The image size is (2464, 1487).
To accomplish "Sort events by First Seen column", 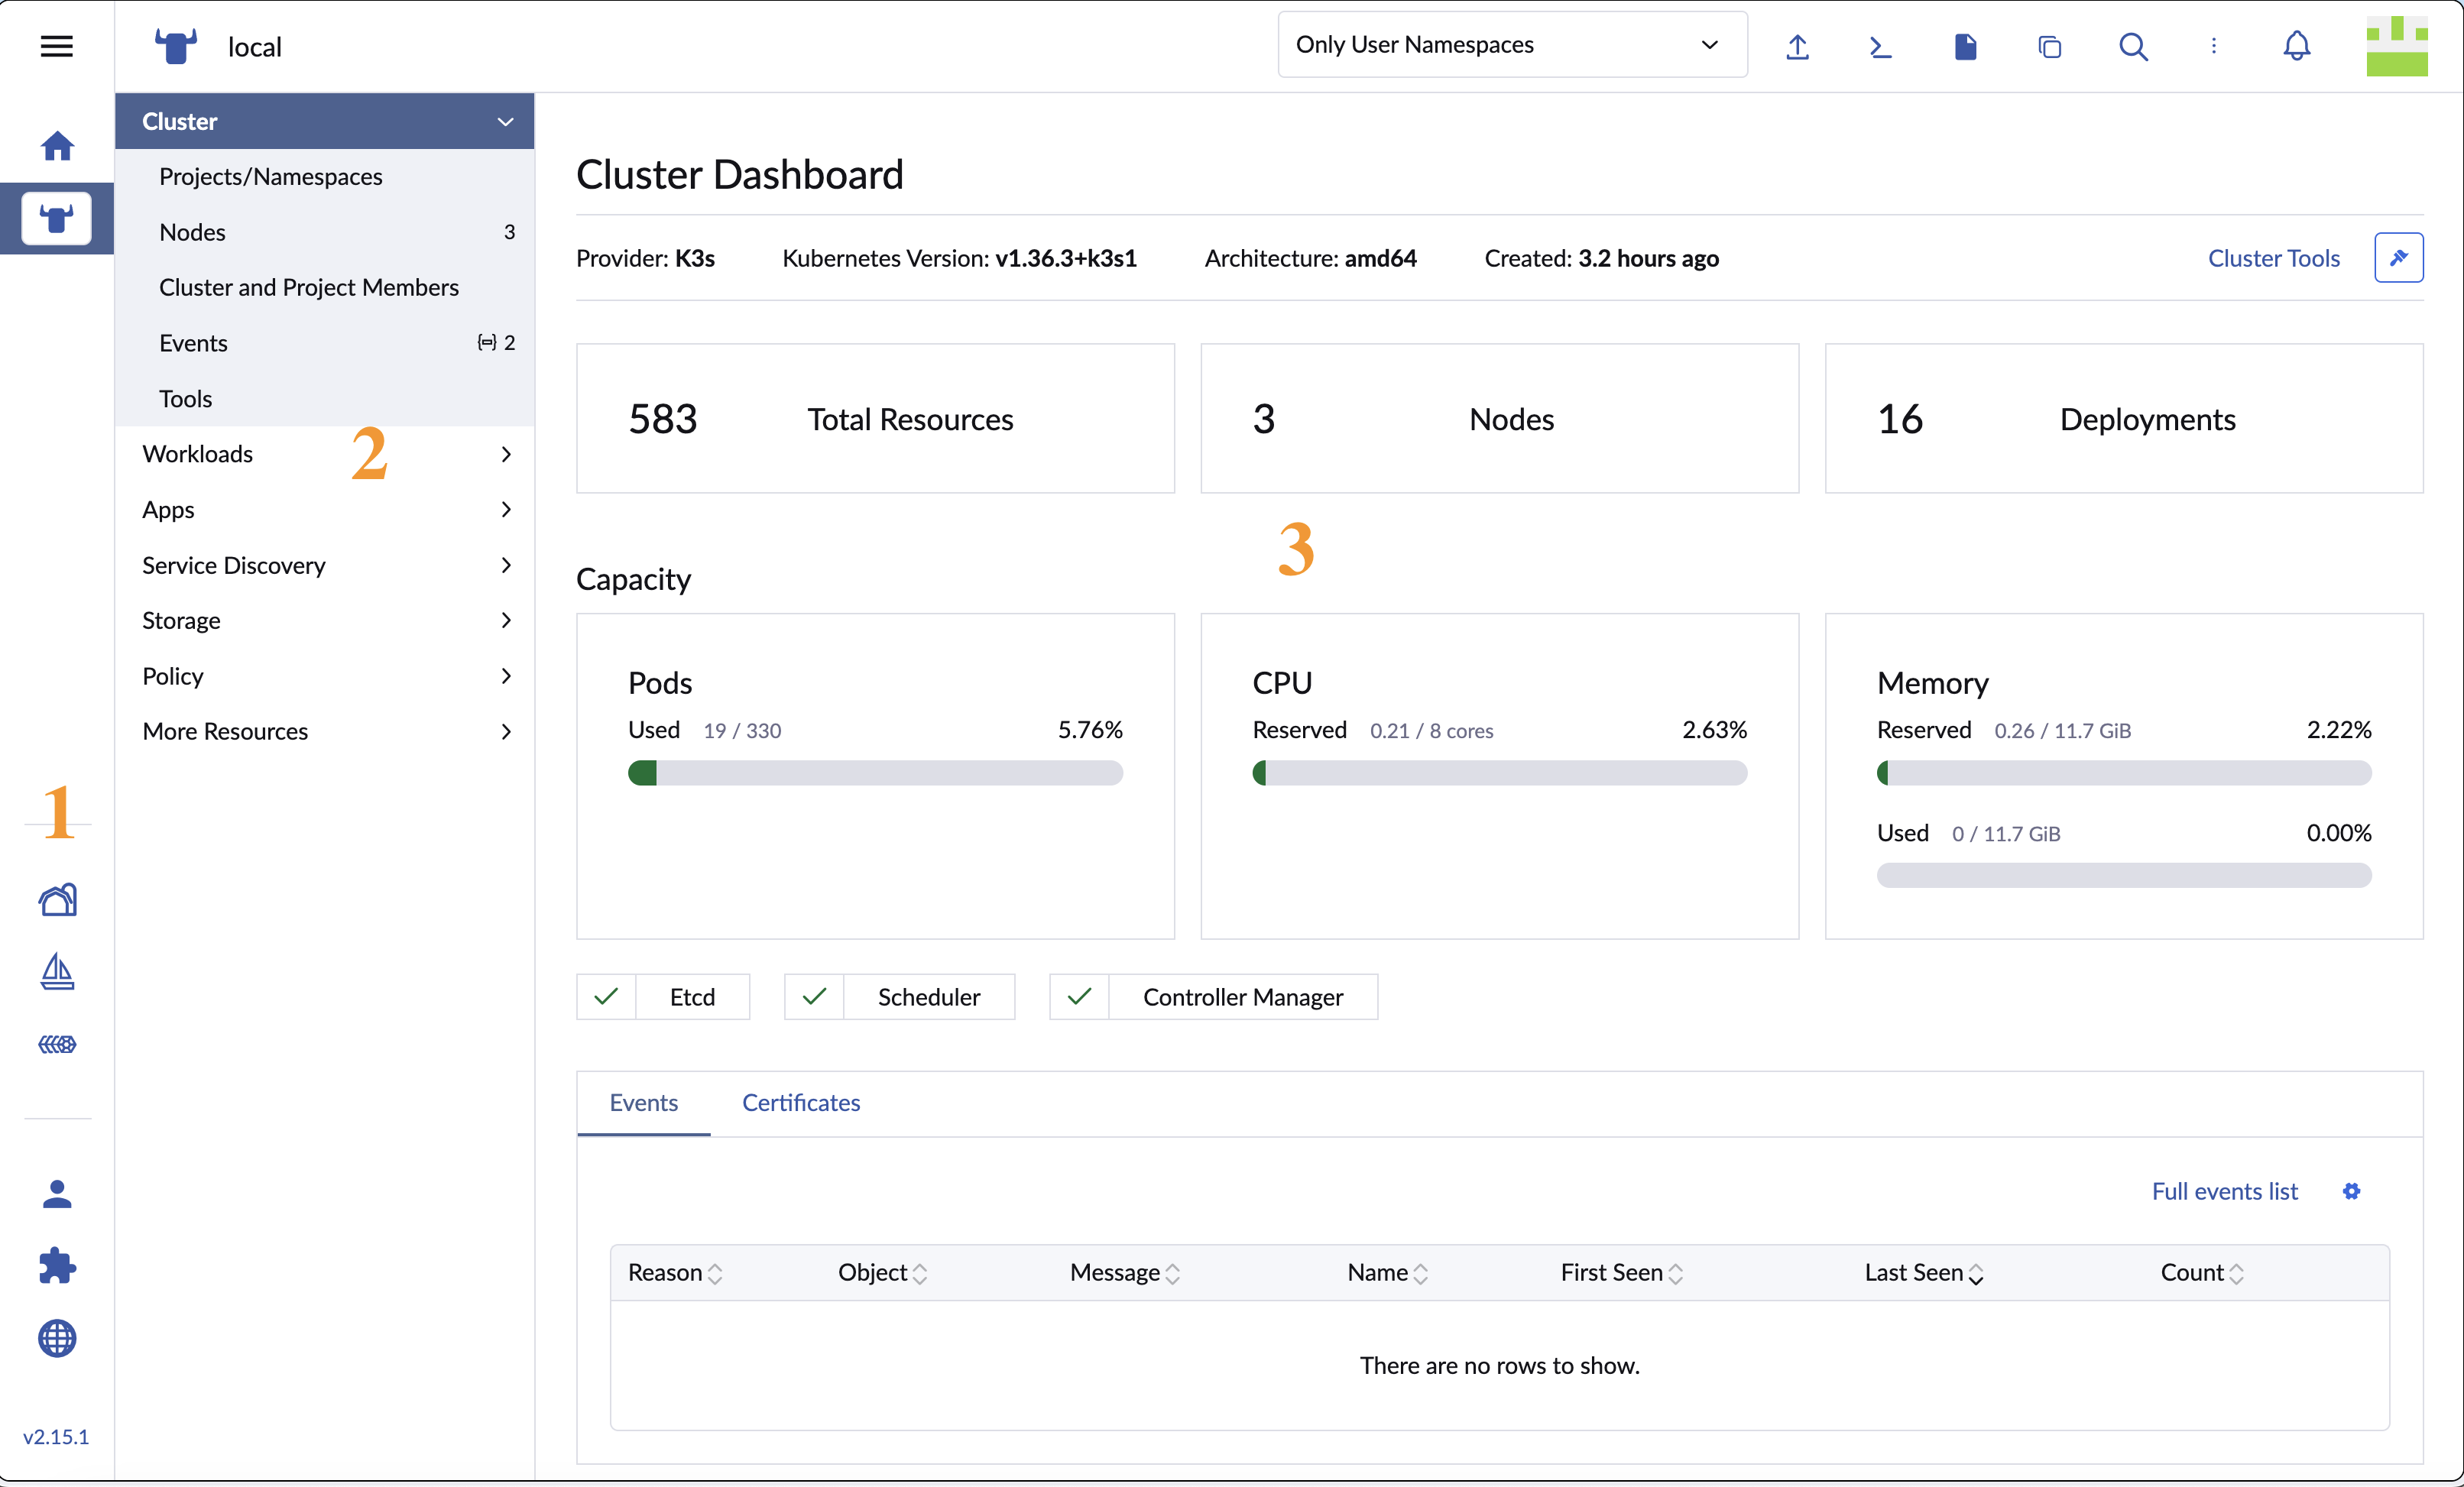I will 1622,1273.
